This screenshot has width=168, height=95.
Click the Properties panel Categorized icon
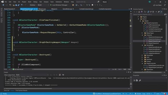[x=134, y=80]
